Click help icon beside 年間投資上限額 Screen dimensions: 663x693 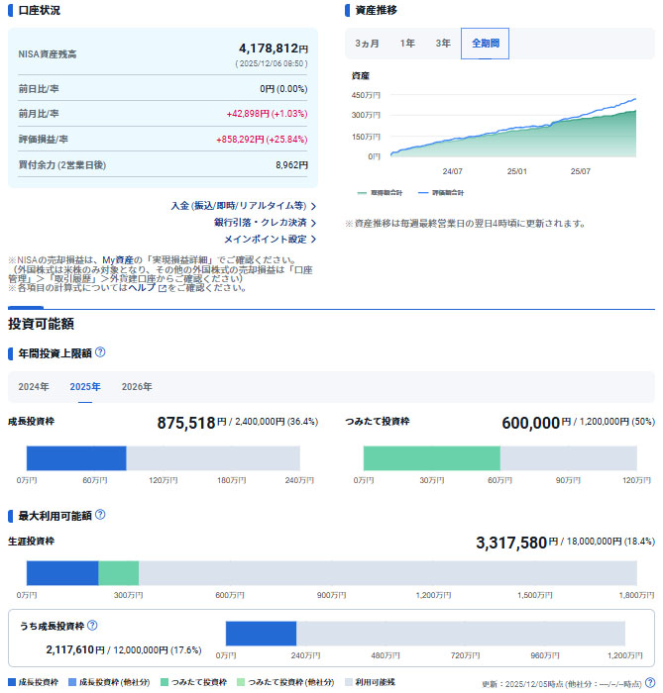click(100, 352)
